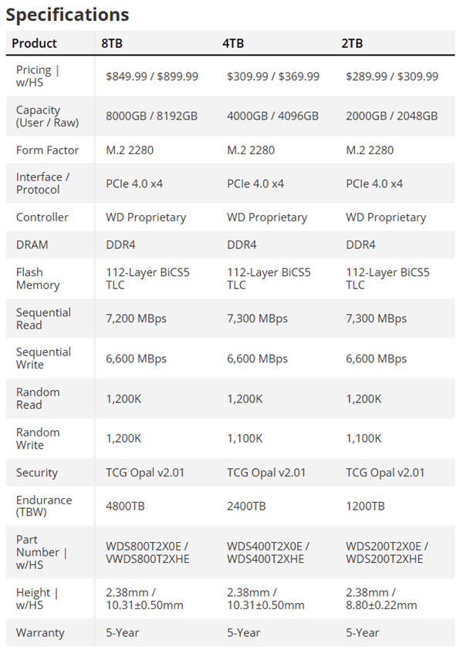Click the Warranty row label
Viewport: 463px width, 650px height.
pos(40,632)
